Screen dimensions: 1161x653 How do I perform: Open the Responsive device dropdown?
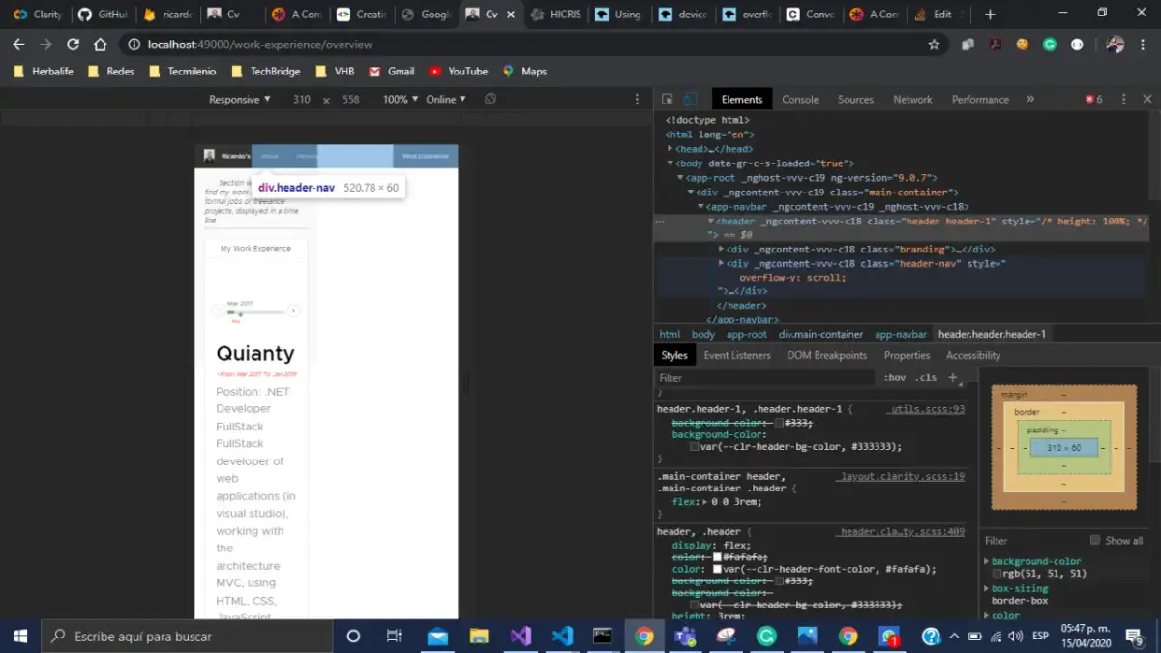[x=238, y=99]
